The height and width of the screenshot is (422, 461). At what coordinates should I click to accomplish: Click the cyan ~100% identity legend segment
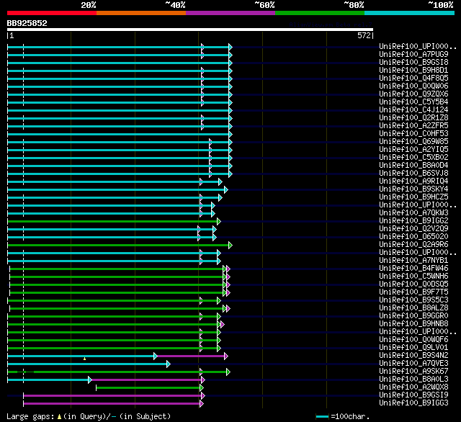tap(410, 13)
